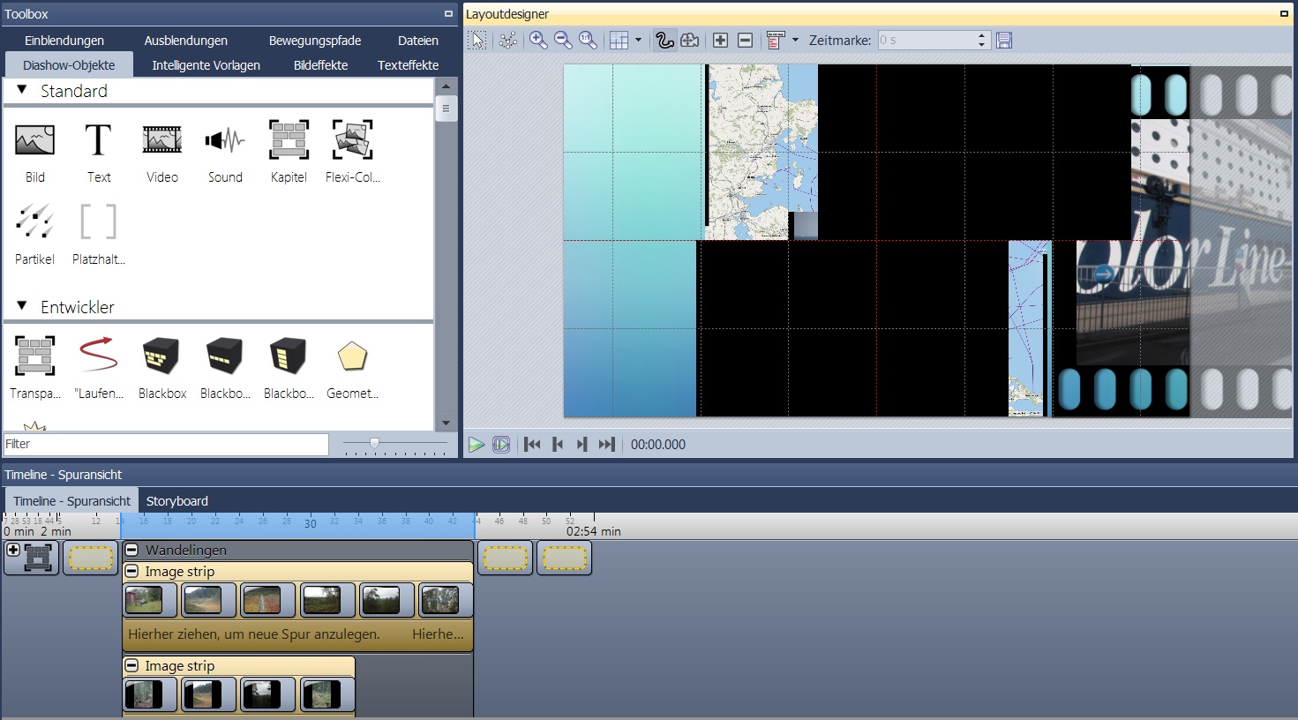Collapse the Standard section in the toolbox
Image resolution: width=1298 pixels, height=720 pixels.
coord(22,90)
